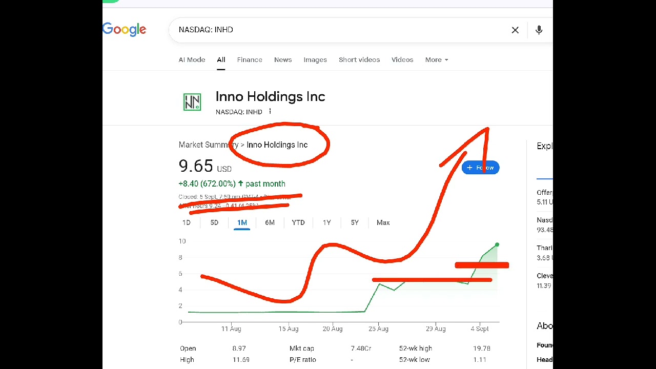Open the Videos tab
Viewport: 656px width, 369px height.
coord(402,59)
